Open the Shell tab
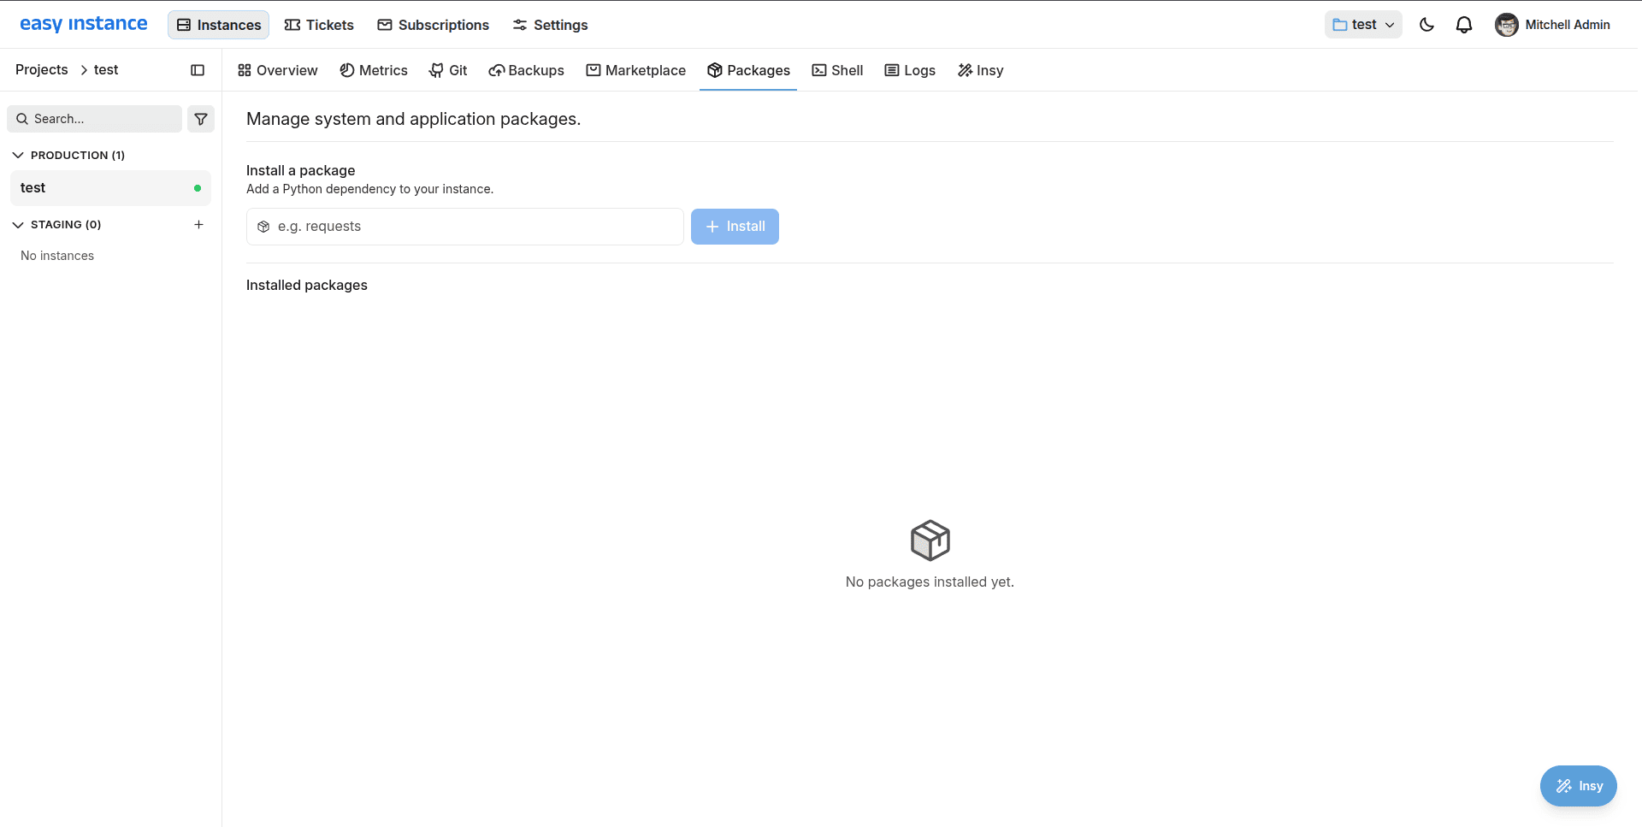Viewport: 1642px width, 827px height. click(x=837, y=70)
